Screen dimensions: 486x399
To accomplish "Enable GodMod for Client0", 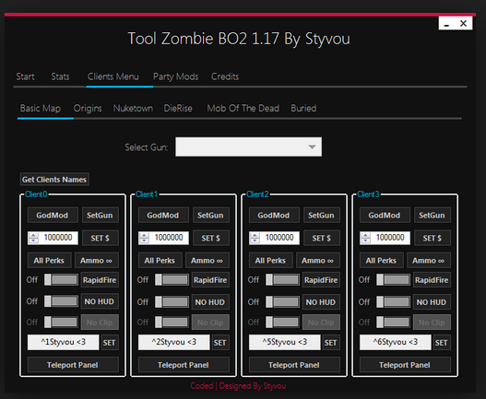I will tap(53, 216).
